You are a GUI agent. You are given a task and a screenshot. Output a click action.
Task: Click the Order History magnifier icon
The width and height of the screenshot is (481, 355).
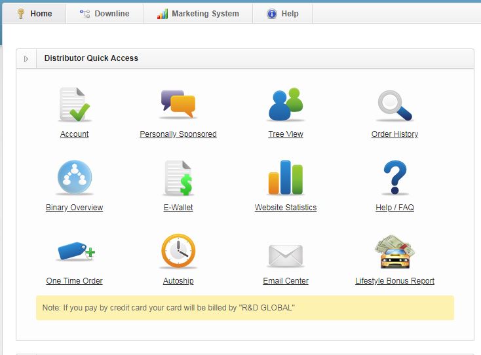[394, 105]
